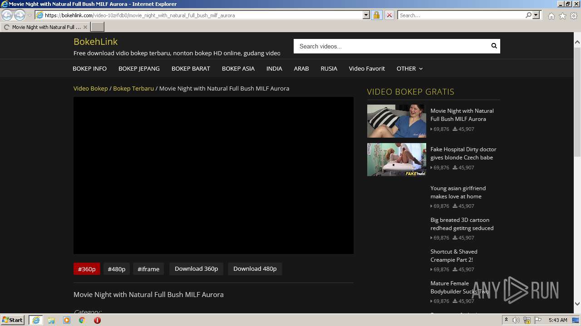The height and width of the screenshot is (326, 581).
Task: Select the Movie Night with Natural Full tab
Action: pos(45,27)
